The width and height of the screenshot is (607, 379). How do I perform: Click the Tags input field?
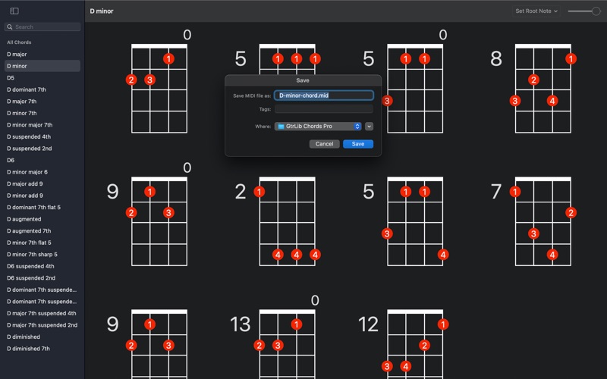click(323, 109)
